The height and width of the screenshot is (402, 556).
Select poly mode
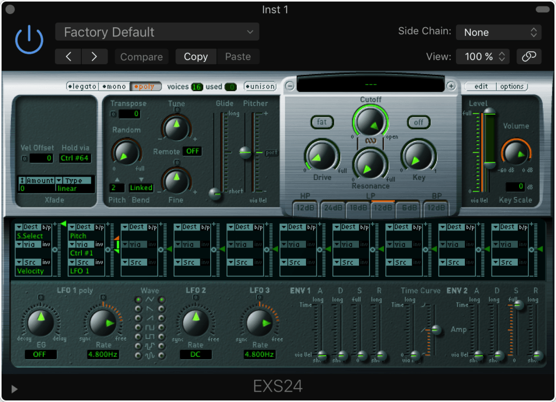[x=146, y=86]
